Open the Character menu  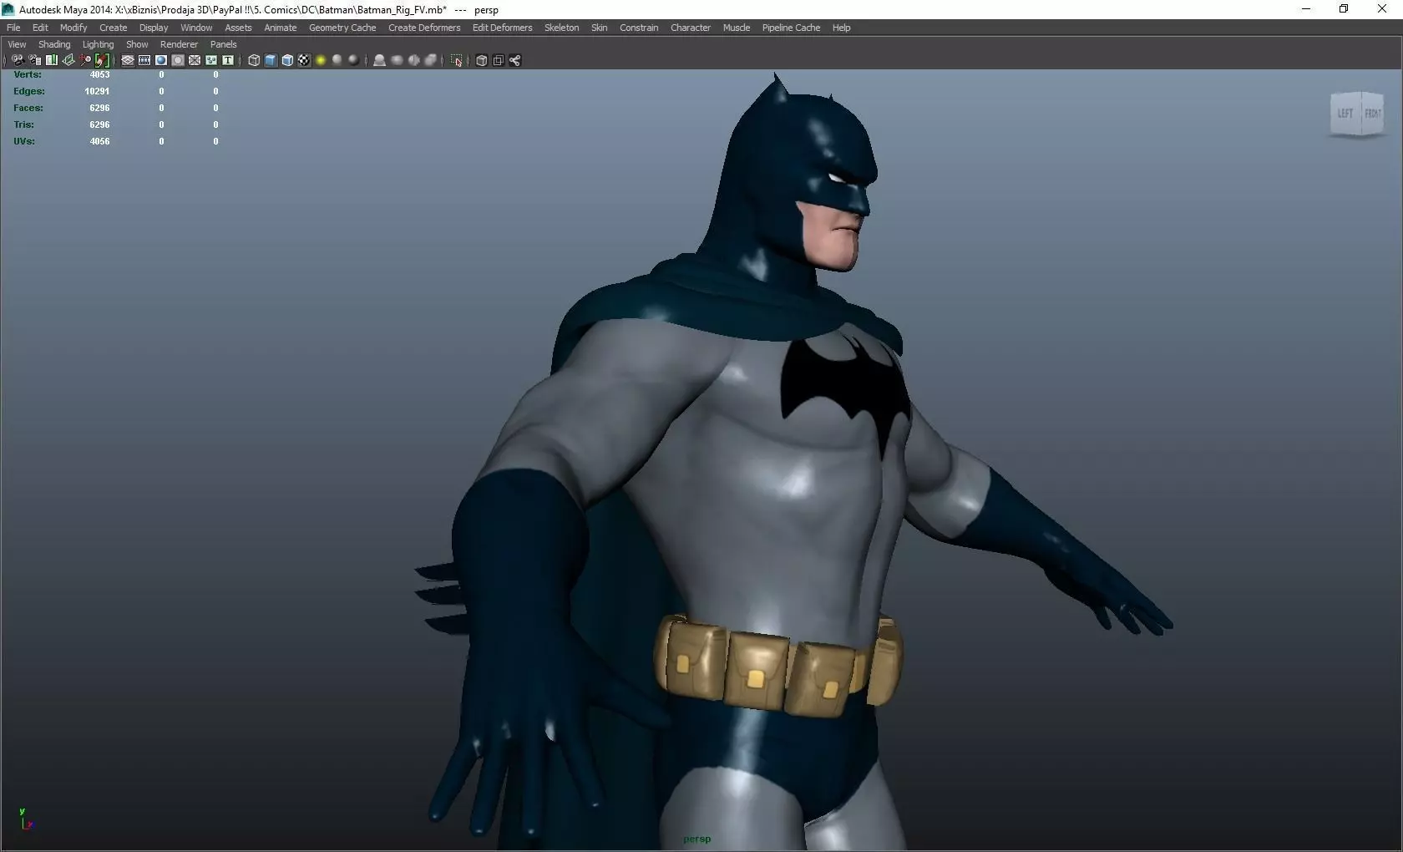coord(691,28)
